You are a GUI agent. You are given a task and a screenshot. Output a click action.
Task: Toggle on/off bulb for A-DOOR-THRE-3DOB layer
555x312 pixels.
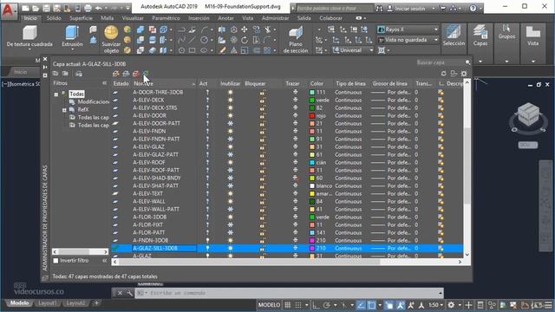pyautogui.click(x=207, y=93)
